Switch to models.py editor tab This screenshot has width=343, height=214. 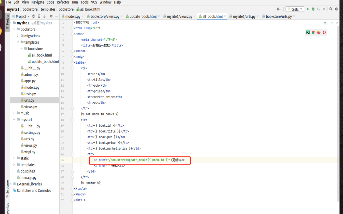73,16
